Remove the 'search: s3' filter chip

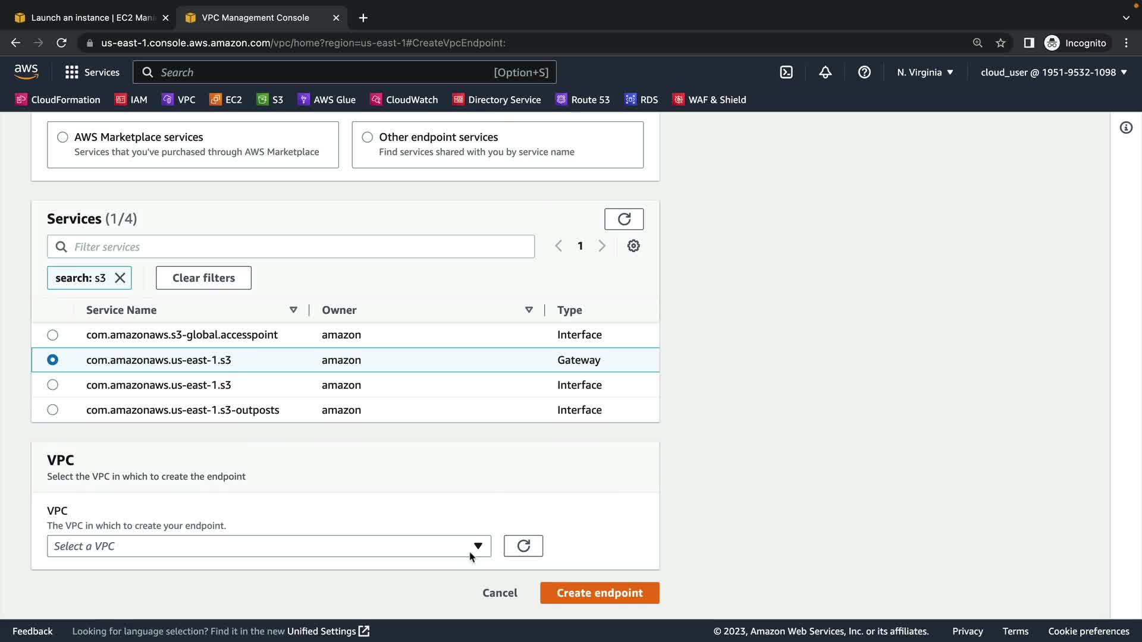tap(120, 278)
